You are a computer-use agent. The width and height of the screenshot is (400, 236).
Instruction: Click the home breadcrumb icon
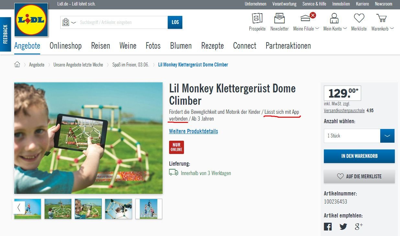17,65
